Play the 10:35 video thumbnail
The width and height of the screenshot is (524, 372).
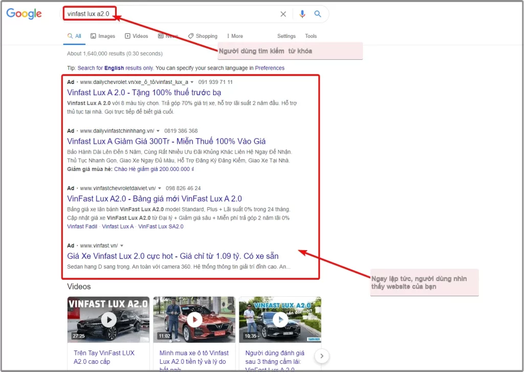pyautogui.click(x=280, y=319)
